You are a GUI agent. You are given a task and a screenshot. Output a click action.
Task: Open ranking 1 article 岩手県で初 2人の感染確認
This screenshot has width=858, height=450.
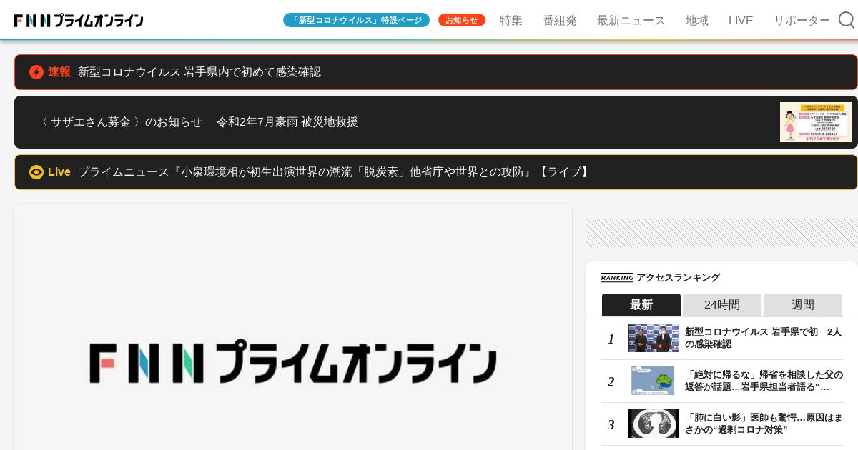click(x=764, y=338)
